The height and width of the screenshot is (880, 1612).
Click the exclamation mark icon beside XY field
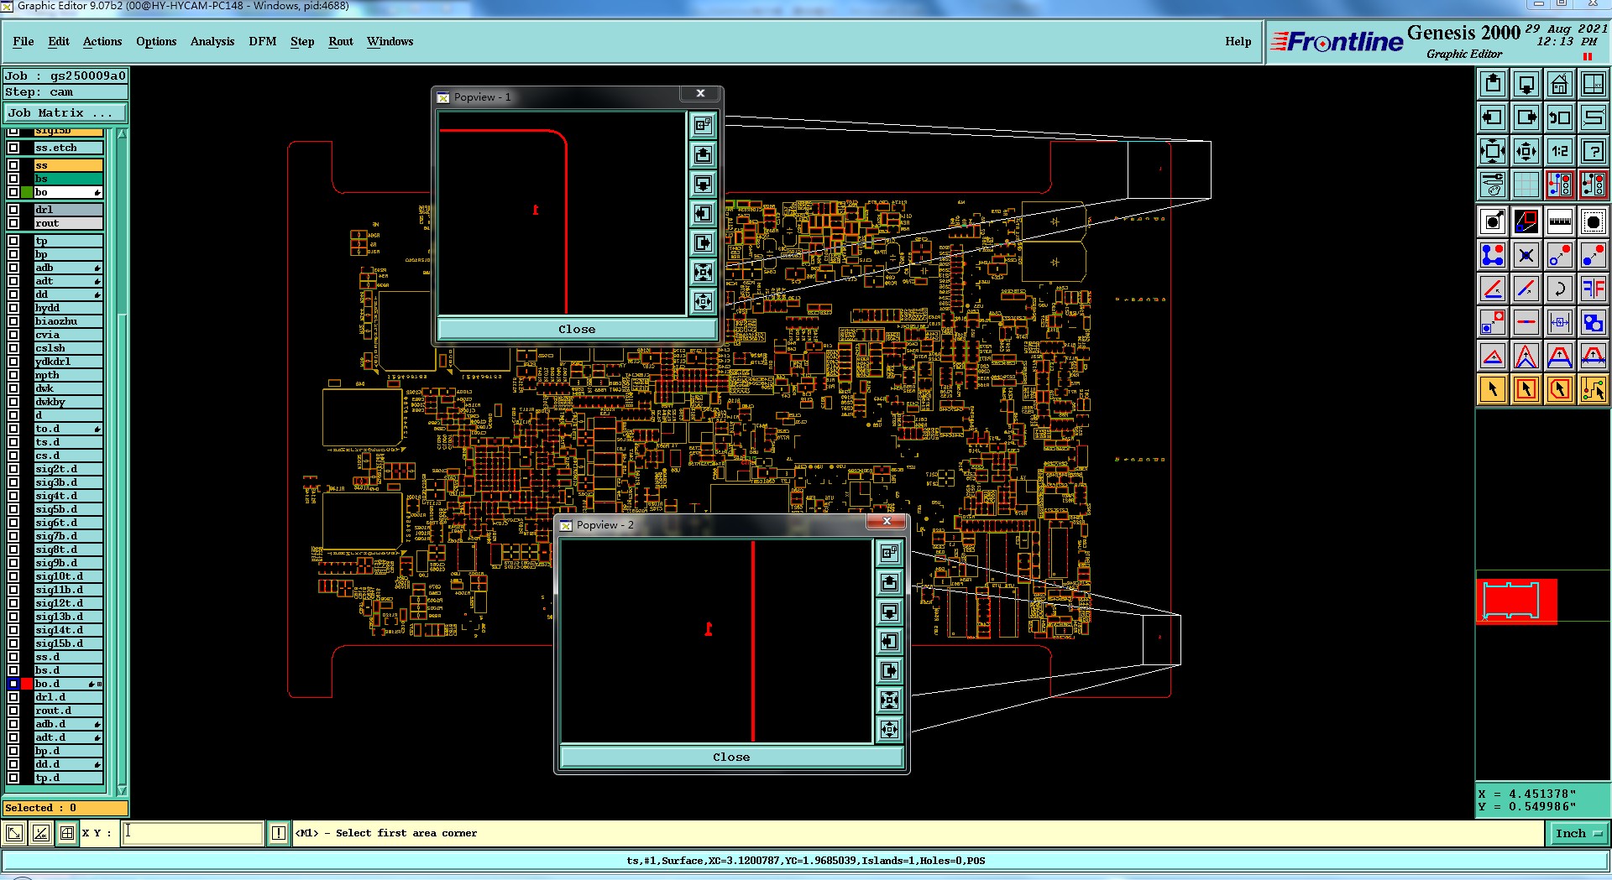[x=279, y=833]
